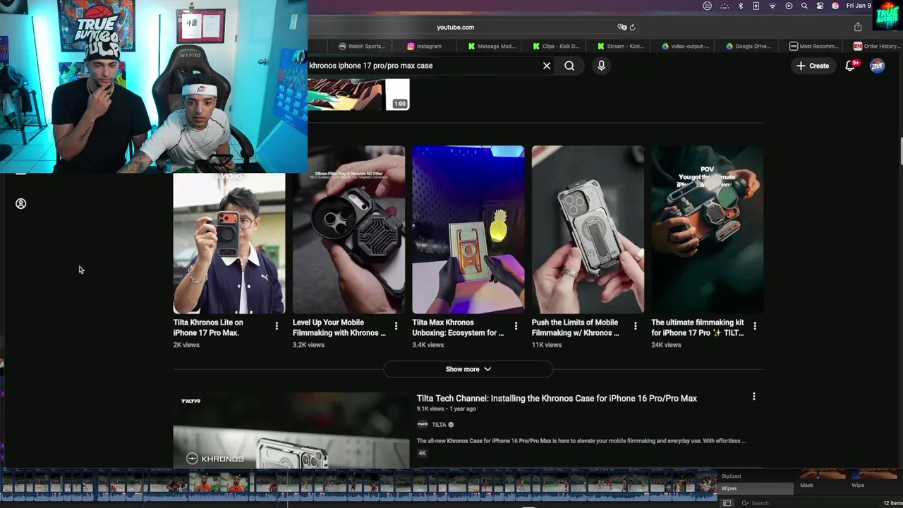
Task: Click the Siri menu bar icon
Action: (x=835, y=6)
